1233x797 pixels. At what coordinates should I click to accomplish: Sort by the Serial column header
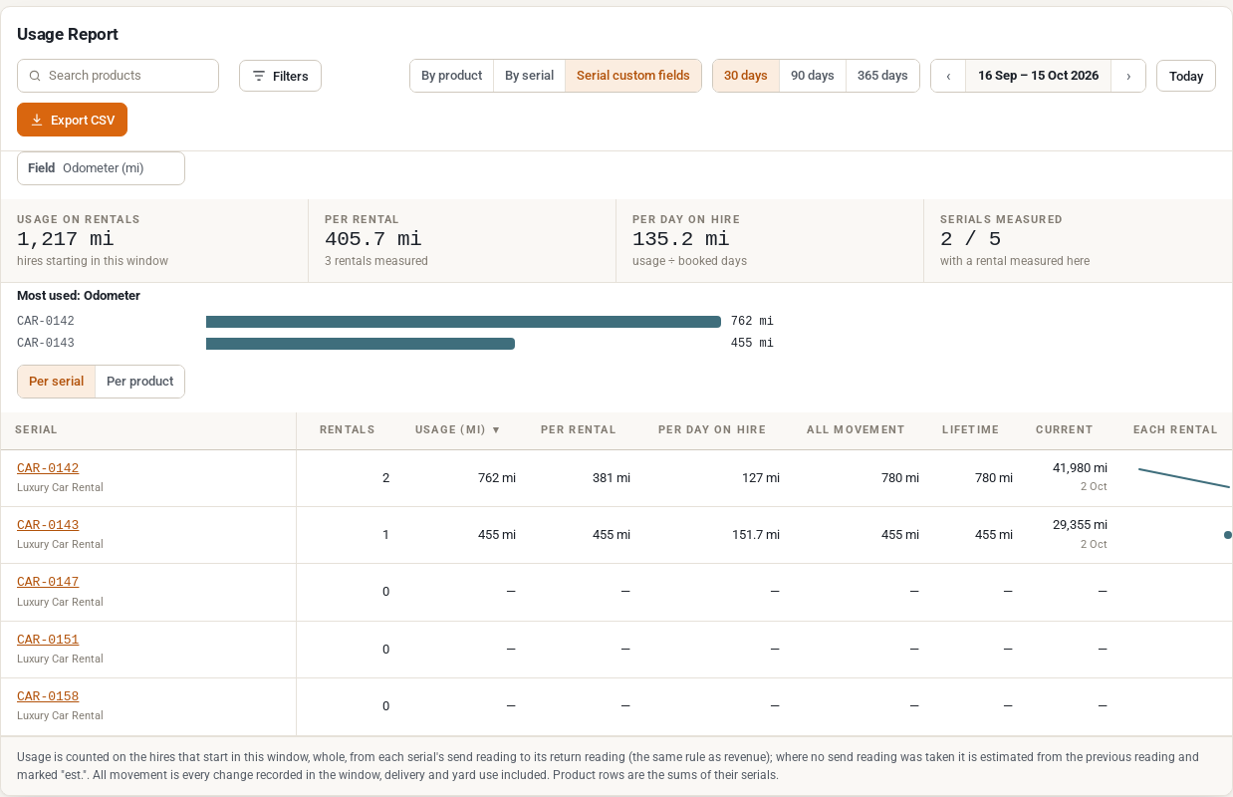[36, 430]
